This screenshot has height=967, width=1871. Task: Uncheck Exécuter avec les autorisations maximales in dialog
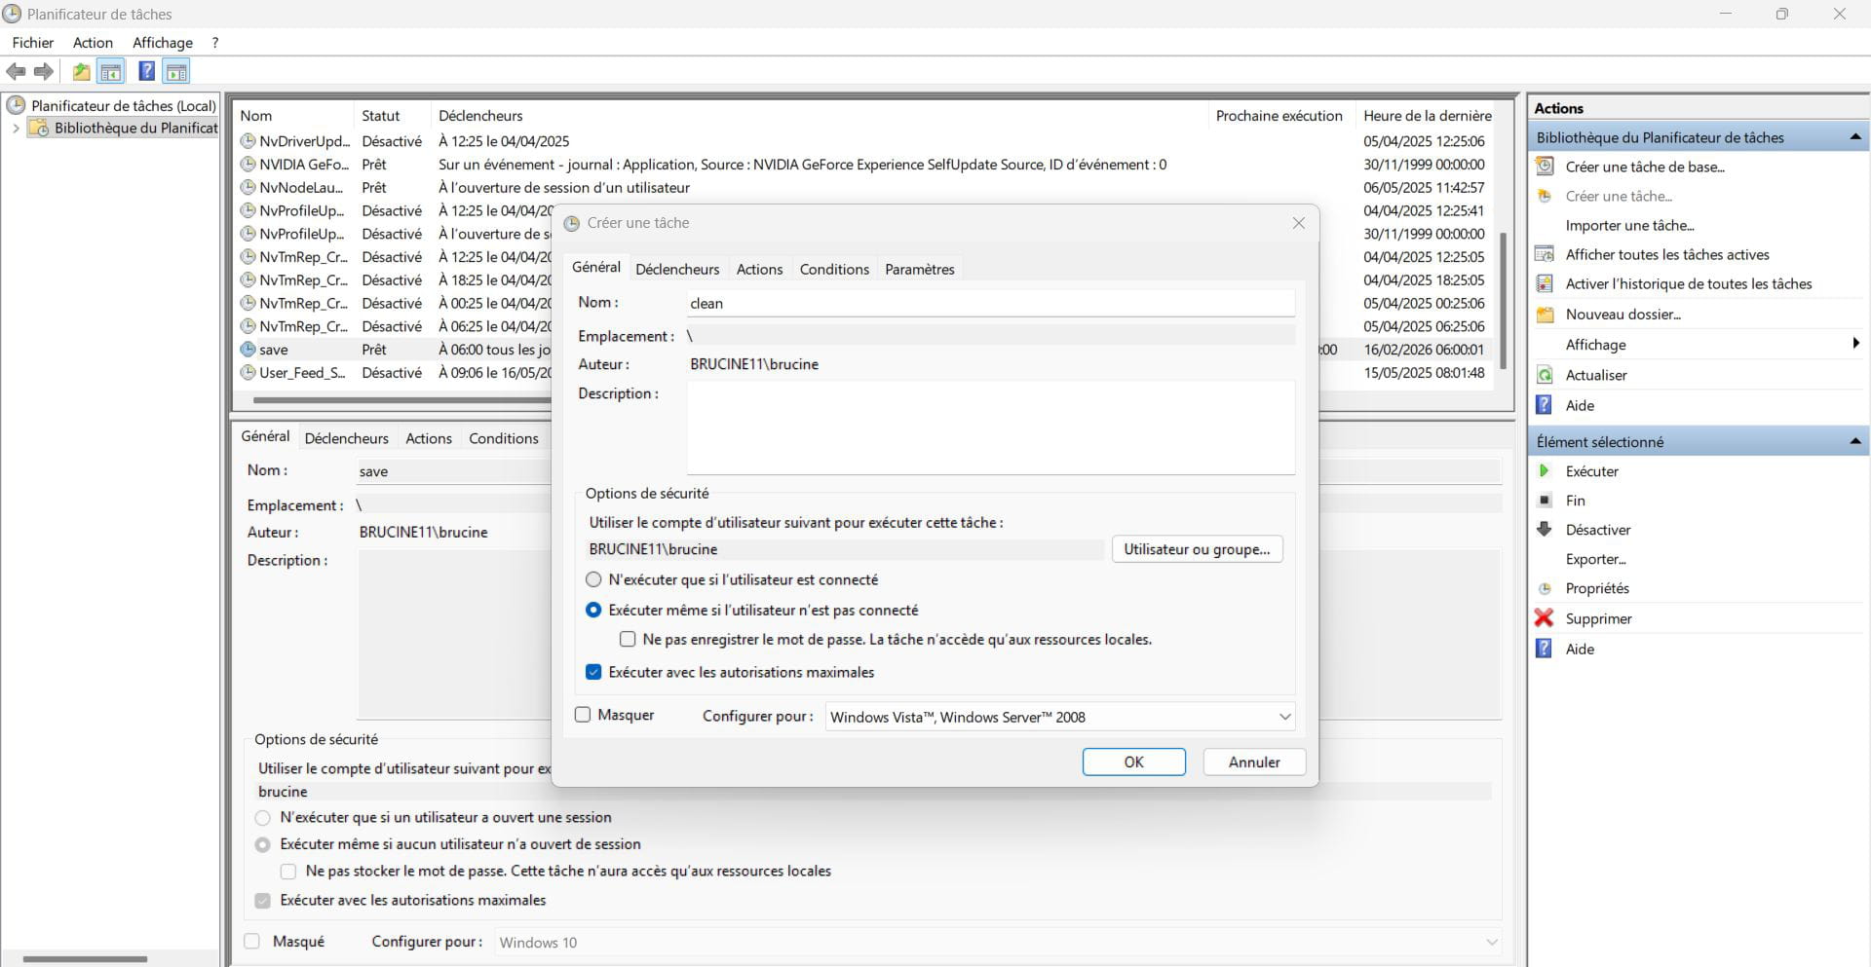coord(593,672)
